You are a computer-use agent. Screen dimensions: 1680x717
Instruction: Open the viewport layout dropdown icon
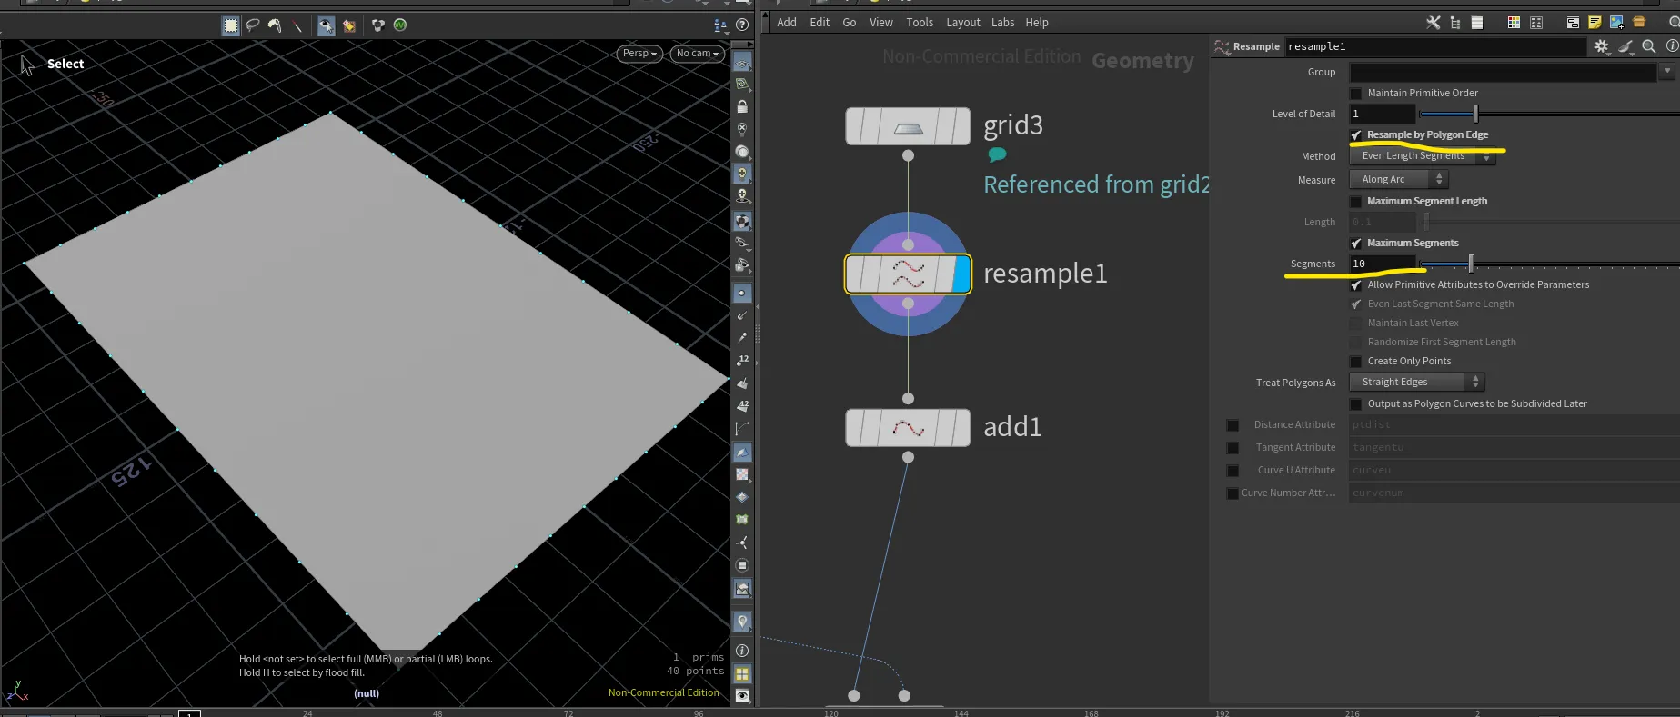[720, 25]
